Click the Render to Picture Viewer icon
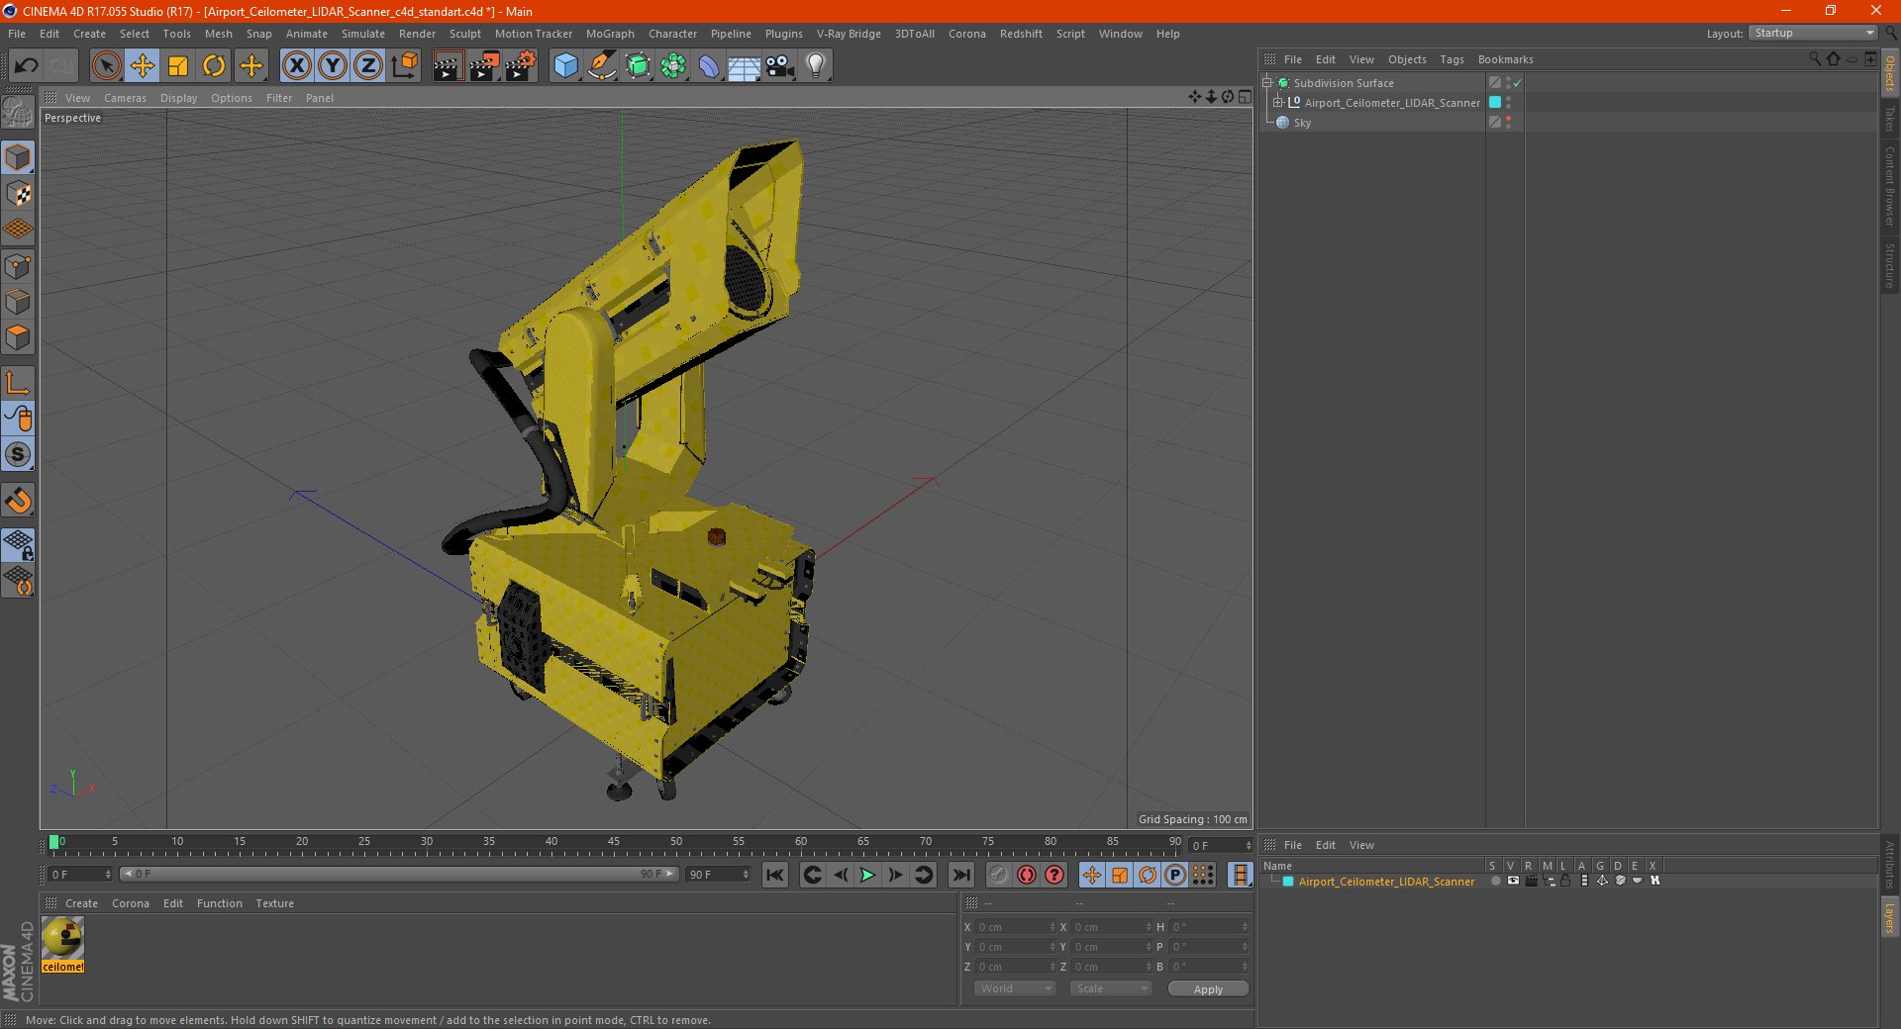1901x1029 pixels. click(x=484, y=66)
